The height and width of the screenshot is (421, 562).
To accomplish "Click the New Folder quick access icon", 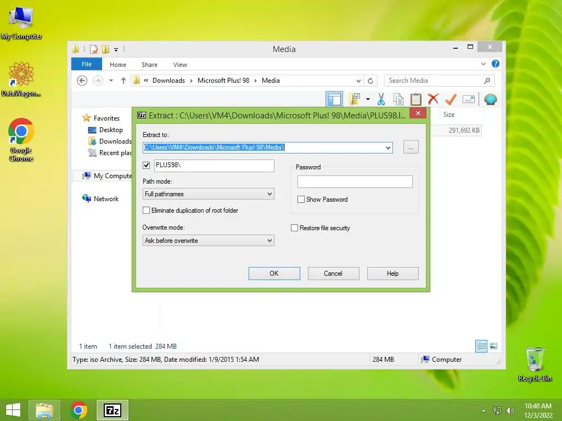I will coord(105,49).
